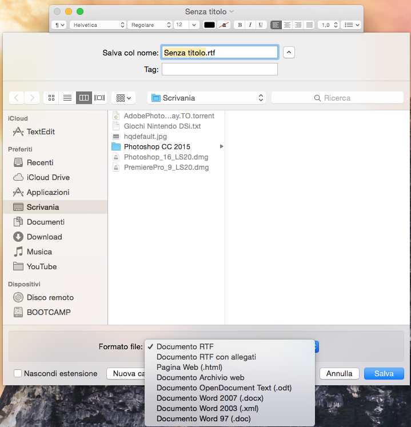
Task: Click the Ricerca search field
Action: (337, 98)
